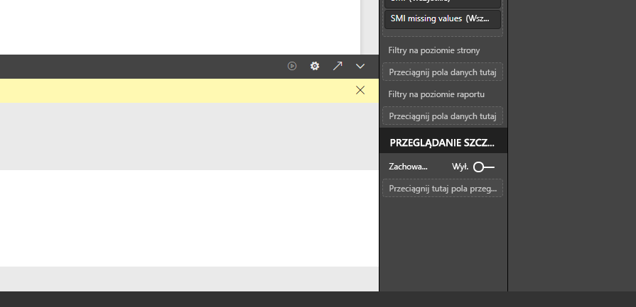Open script options gear icon

(315, 66)
